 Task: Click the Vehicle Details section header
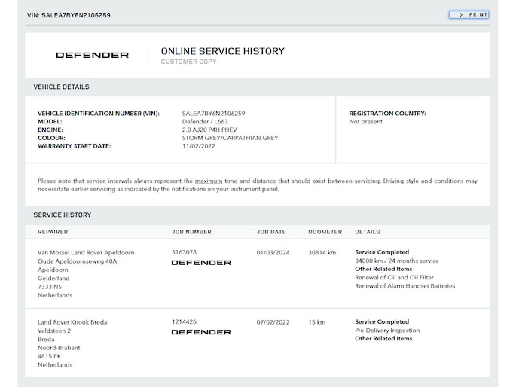(x=61, y=87)
